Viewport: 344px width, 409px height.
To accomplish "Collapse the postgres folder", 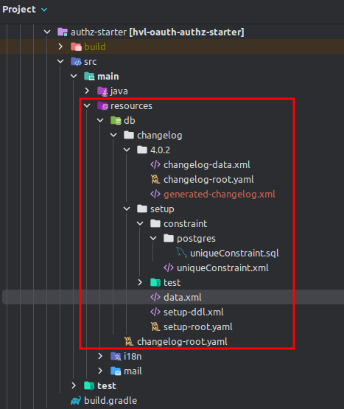I will (x=153, y=238).
